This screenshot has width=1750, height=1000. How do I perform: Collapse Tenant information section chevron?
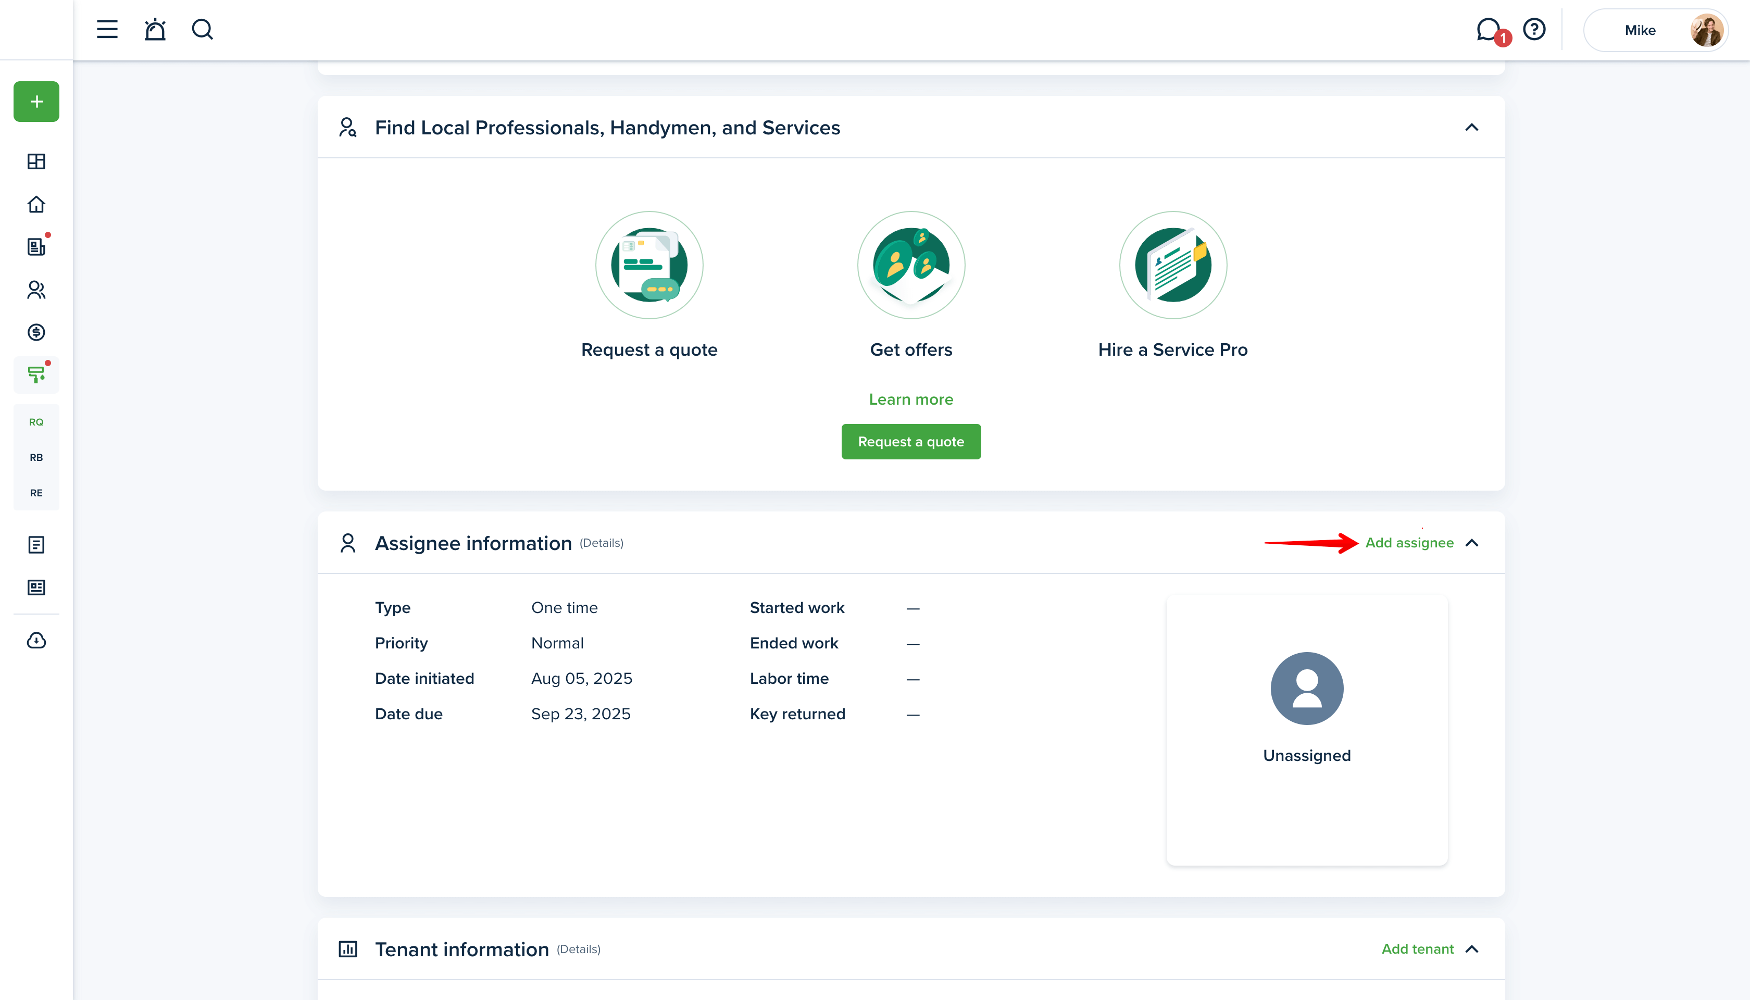[1471, 949]
